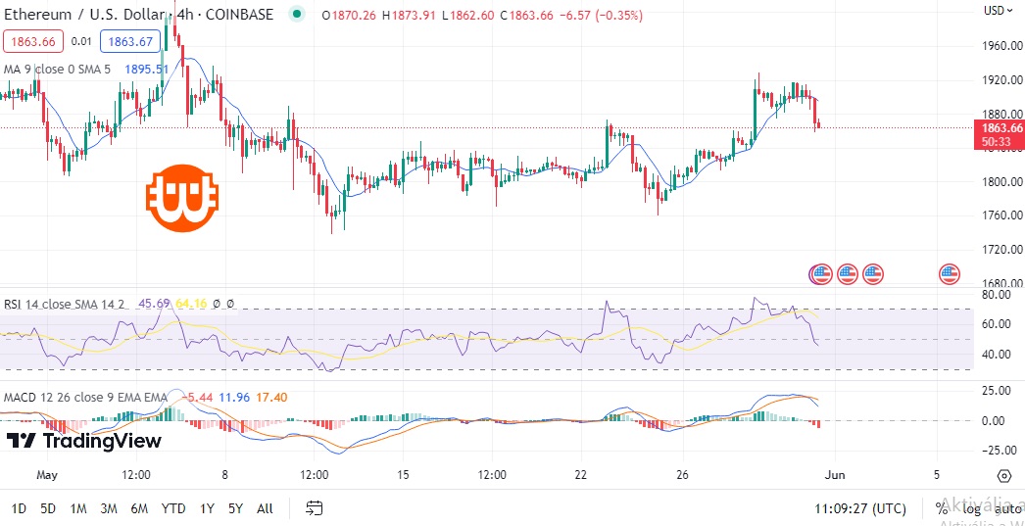Click the 1760.00 price scale label
The width and height of the screenshot is (1025, 526).
click(1001, 215)
